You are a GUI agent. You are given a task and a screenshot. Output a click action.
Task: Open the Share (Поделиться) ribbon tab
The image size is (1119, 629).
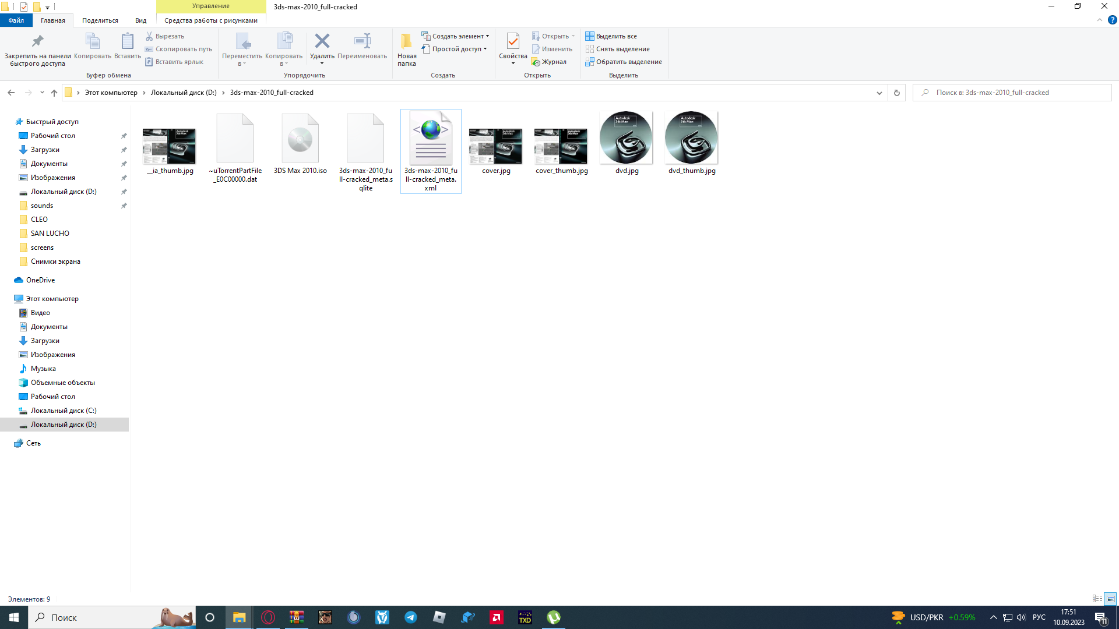[x=100, y=20]
